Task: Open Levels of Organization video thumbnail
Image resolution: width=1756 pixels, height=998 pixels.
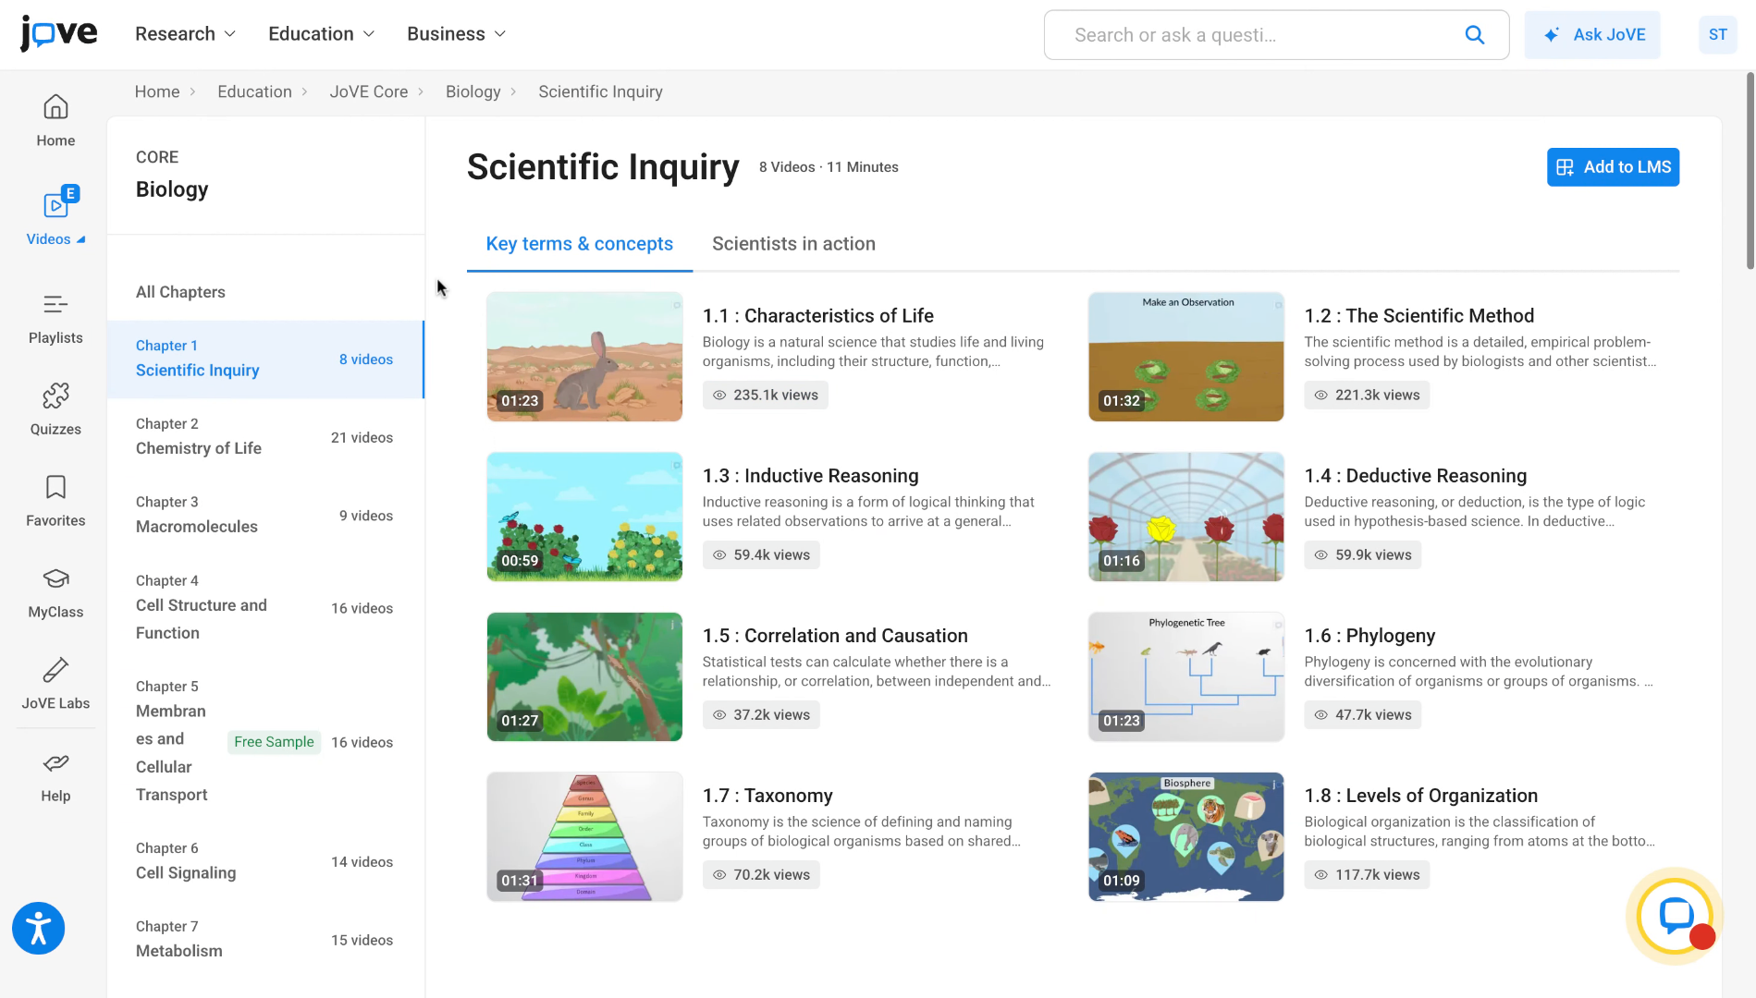Action: [x=1186, y=836]
